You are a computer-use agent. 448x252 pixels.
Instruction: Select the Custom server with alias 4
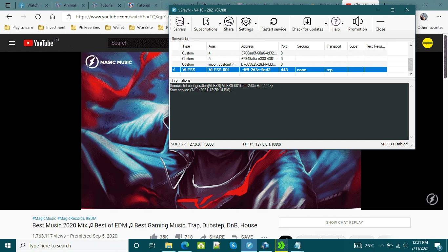click(279, 53)
